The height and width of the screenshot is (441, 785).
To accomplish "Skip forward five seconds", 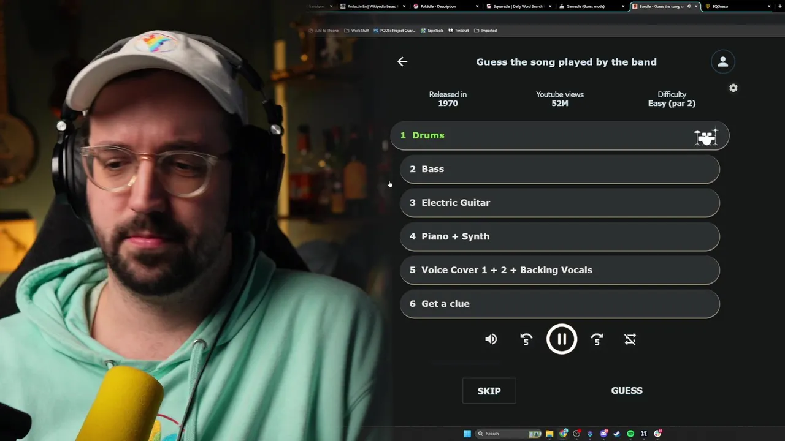I will coord(597,339).
